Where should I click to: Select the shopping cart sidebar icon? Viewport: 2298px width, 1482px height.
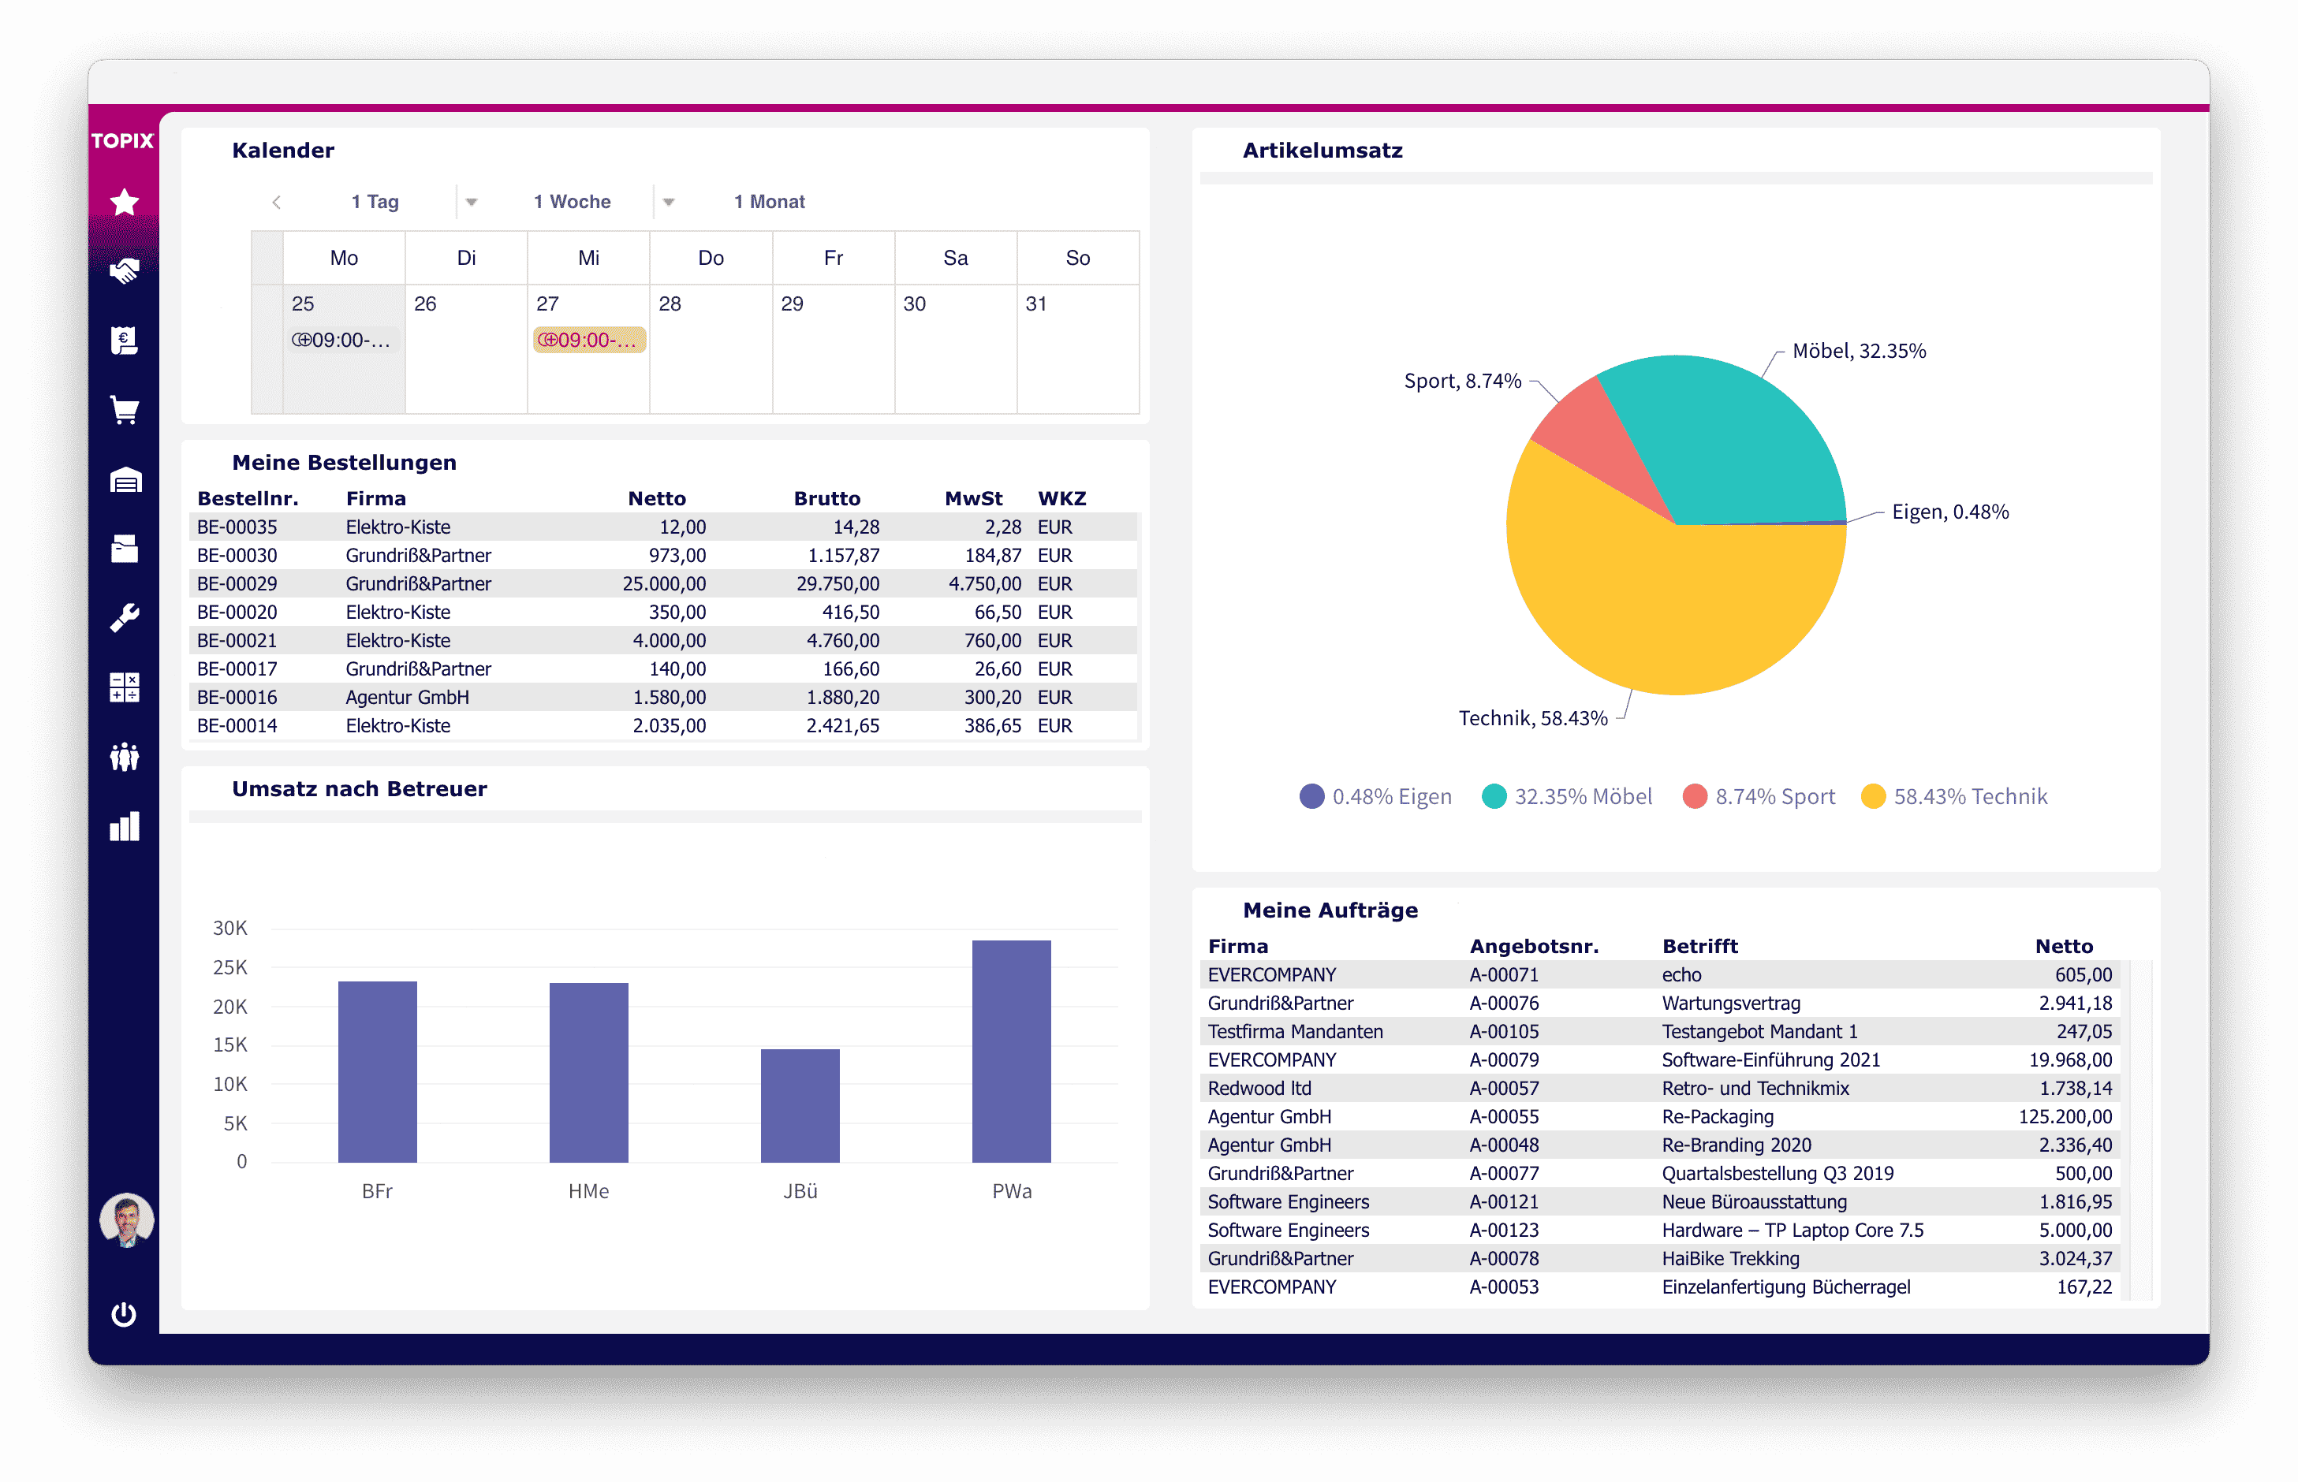tap(124, 410)
